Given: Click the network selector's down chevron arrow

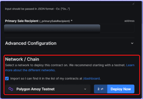Looking at the screenshot, I should pos(85,89).
